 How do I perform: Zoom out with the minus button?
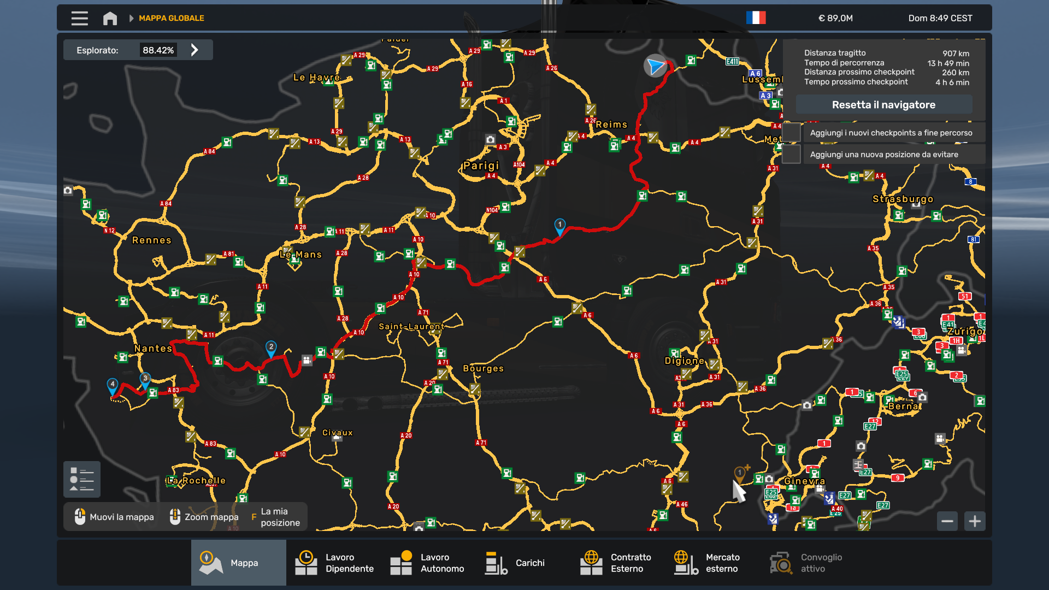pyautogui.click(x=947, y=521)
